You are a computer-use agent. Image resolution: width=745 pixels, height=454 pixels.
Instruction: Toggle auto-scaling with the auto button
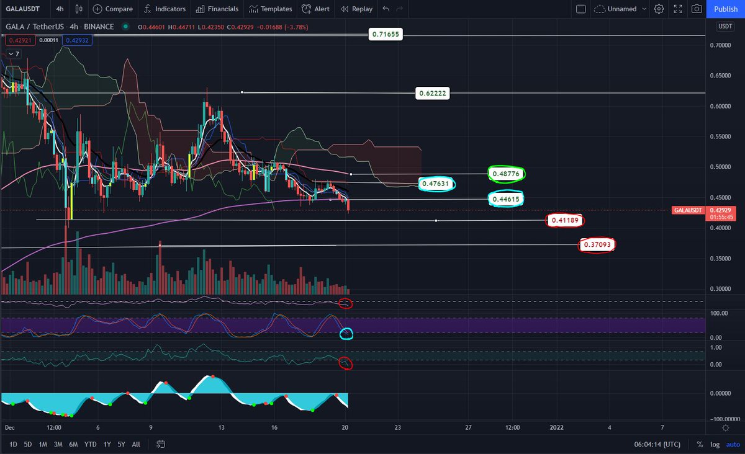click(733, 444)
